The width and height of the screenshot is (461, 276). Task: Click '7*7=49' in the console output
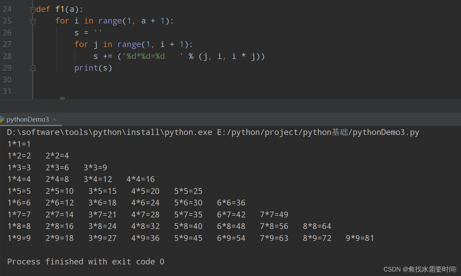tap(274, 215)
